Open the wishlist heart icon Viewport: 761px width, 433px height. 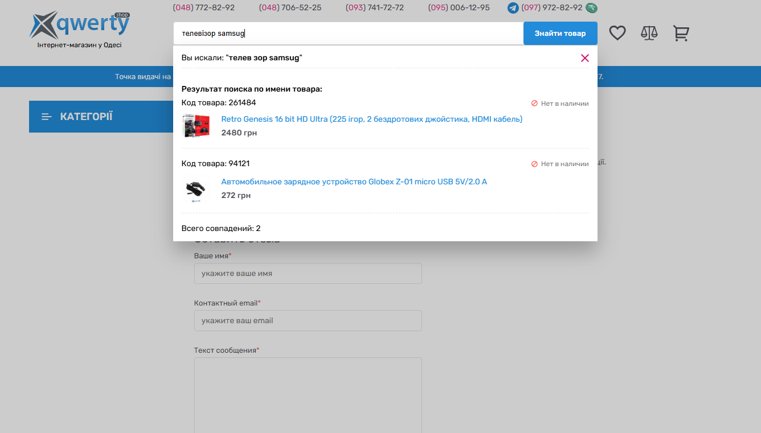click(617, 33)
